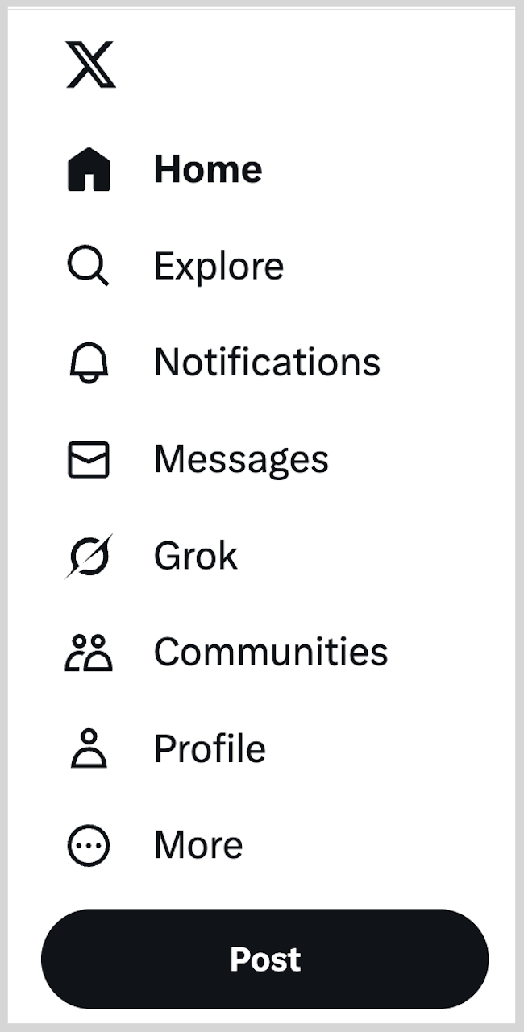This screenshot has height=1032, width=524.
Task: Open the Messages text label
Action: point(241,460)
